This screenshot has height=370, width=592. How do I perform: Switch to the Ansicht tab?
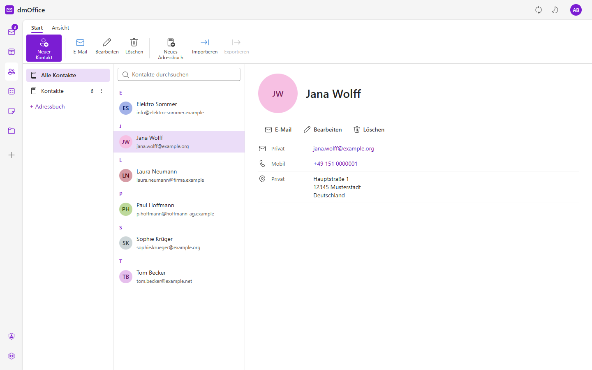tap(60, 28)
